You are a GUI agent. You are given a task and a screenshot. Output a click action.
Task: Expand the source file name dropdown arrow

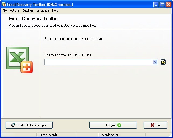point(155,62)
